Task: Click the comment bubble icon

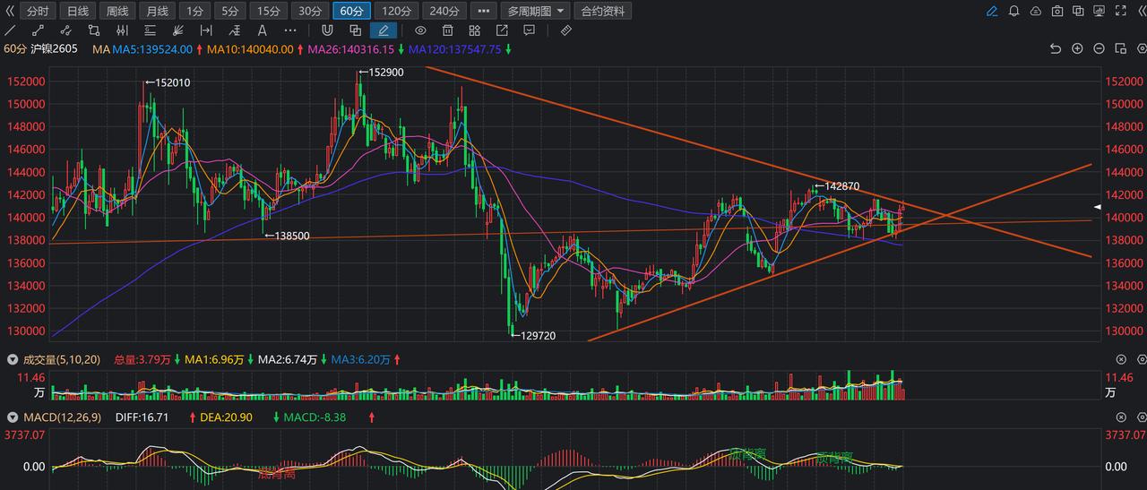Action: coord(529,30)
